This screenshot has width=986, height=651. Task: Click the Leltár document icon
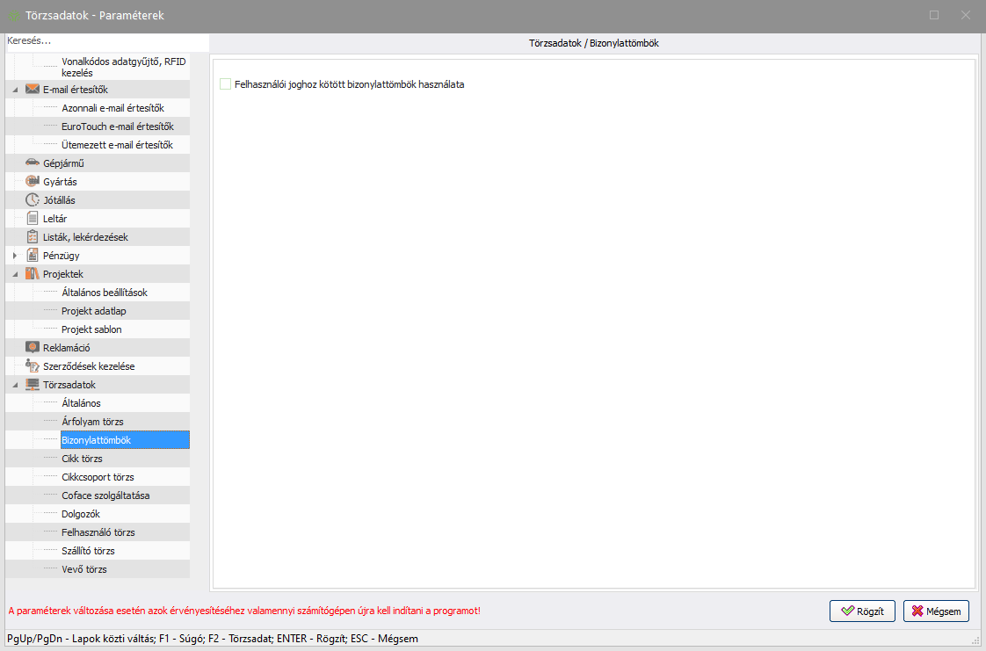click(x=33, y=219)
